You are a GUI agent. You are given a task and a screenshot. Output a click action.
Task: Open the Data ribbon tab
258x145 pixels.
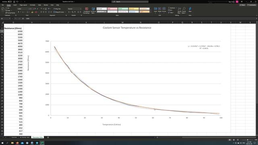pos(40,5)
